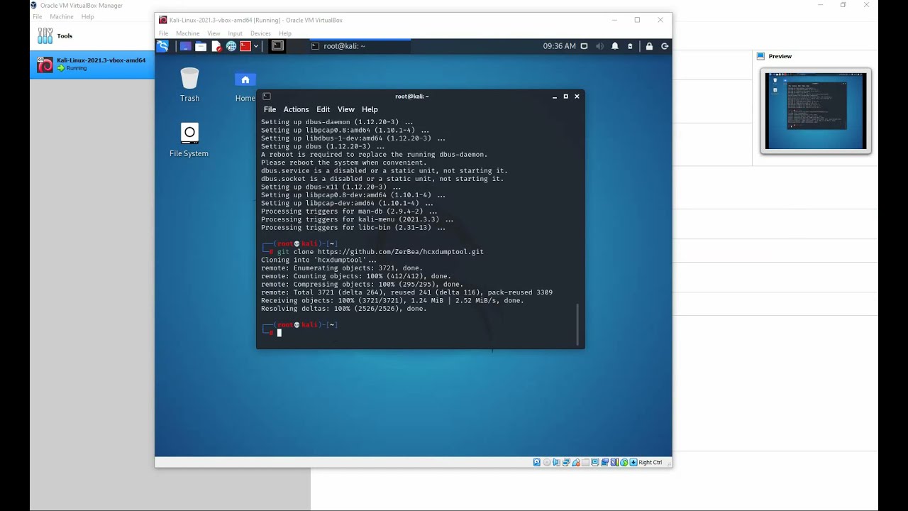Open the VM window Input menu
Image resolution: width=908 pixels, height=511 pixels.
[235, 33]
